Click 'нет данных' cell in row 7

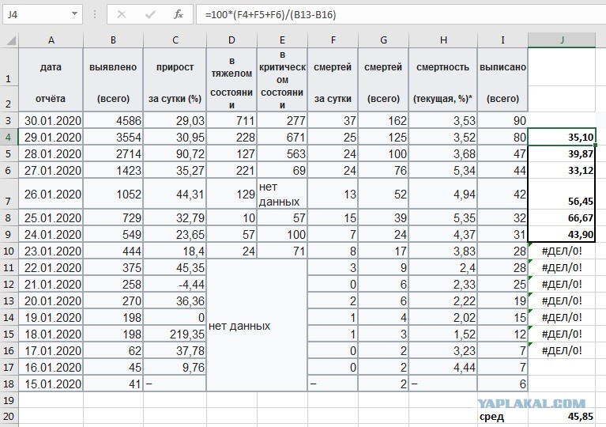pyautogui.click(x=283, y=194)
